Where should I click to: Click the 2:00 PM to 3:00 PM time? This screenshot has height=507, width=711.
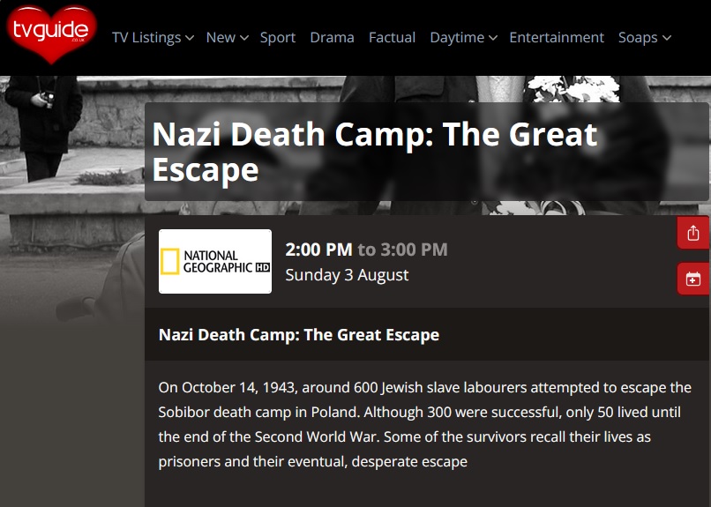366,250
